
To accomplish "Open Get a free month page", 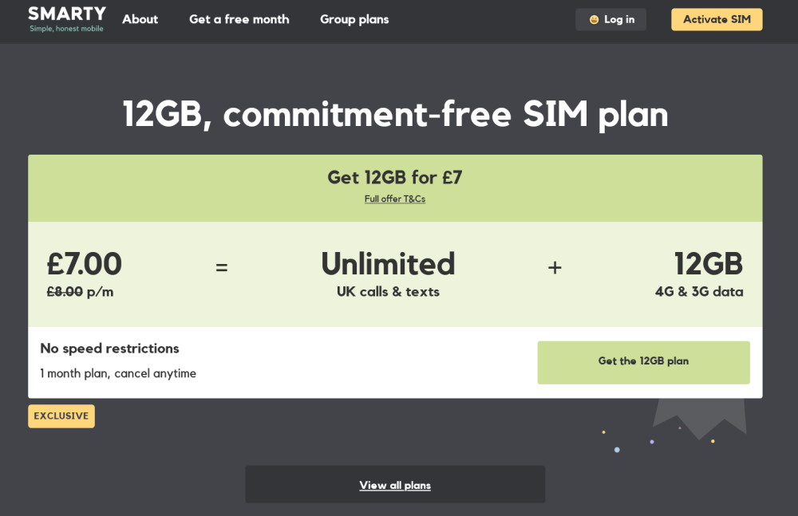I will (239, 19).
